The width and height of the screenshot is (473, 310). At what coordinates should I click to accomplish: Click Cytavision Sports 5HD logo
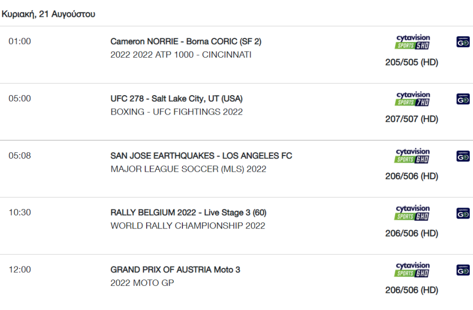(413, 42)
